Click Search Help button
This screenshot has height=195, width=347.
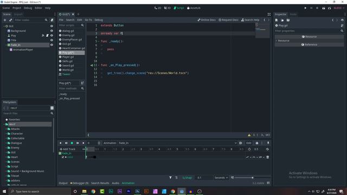(x=250, y=20)
